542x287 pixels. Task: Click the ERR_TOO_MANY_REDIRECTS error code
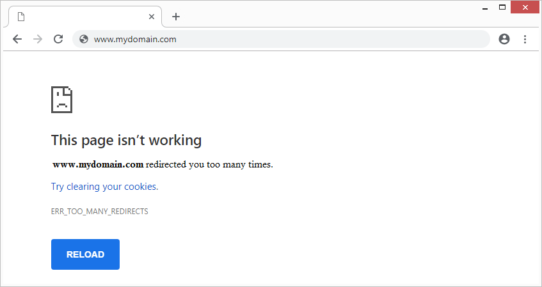point(99,211)
